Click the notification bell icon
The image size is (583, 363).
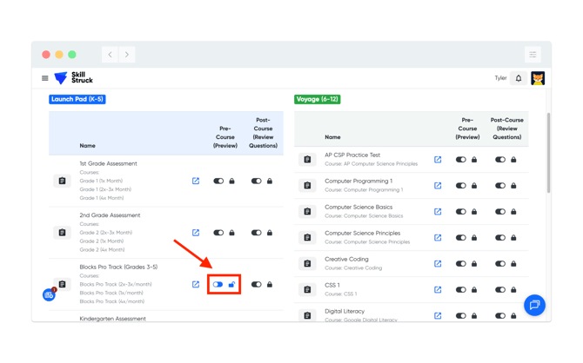[x=519, y=78]
